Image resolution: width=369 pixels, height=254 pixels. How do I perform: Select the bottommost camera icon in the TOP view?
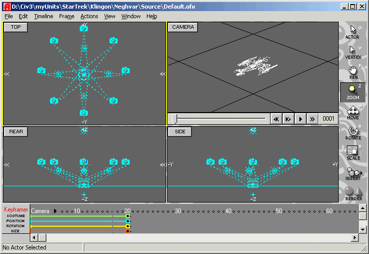[84, 113]
